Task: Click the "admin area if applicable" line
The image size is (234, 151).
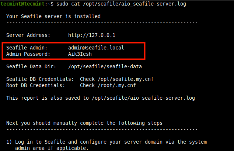Action: 52,148
